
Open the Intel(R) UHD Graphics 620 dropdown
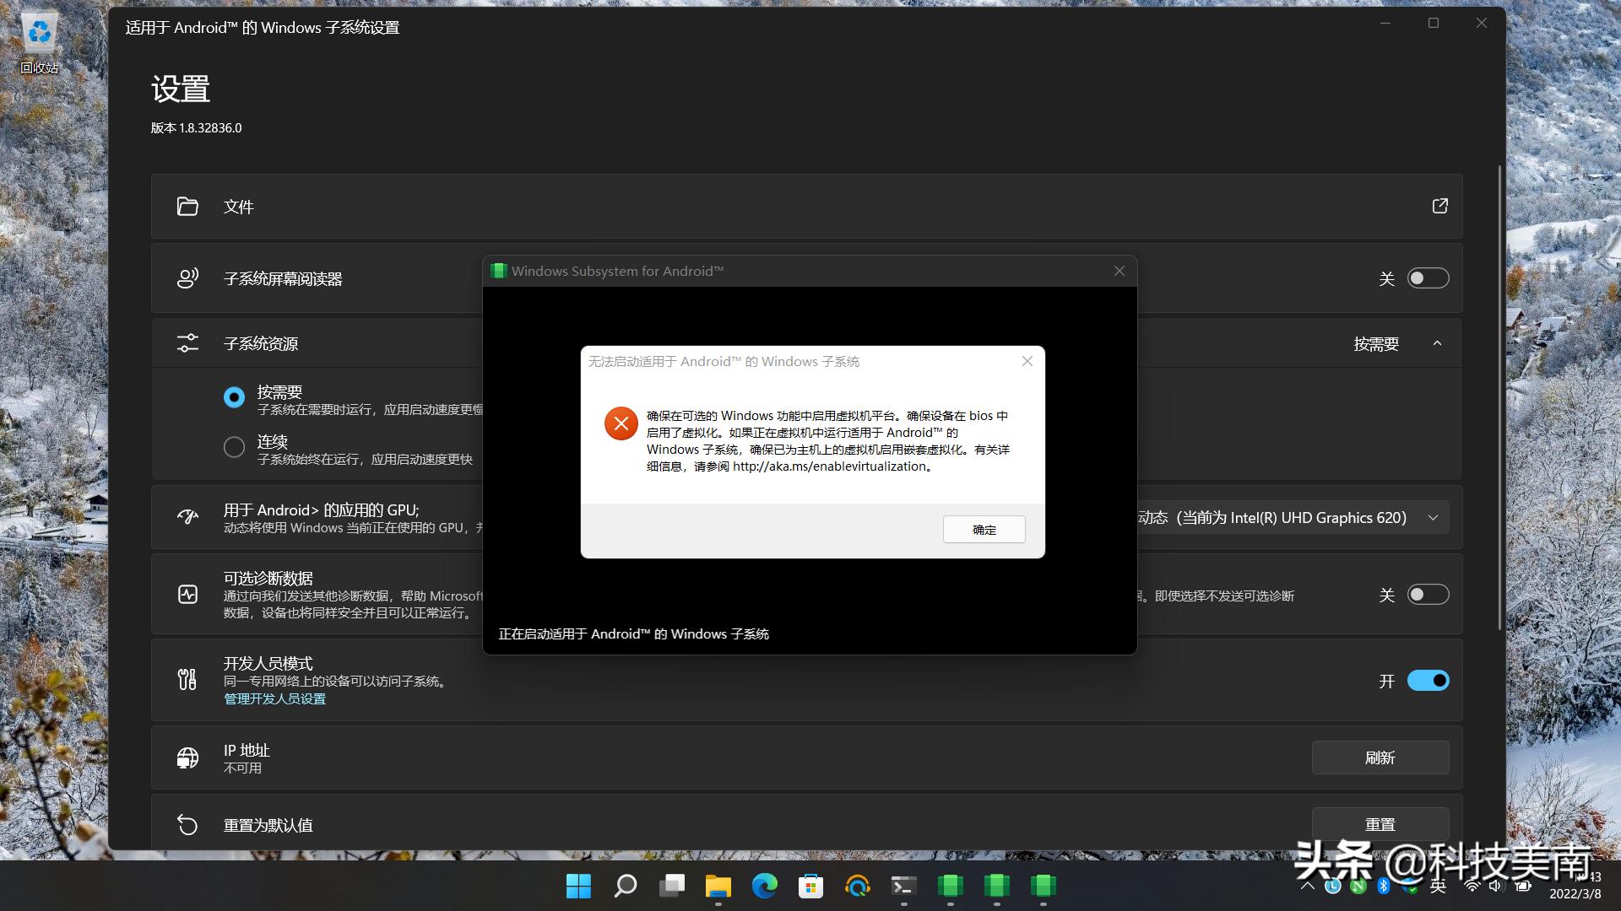tap(1433, 517)
